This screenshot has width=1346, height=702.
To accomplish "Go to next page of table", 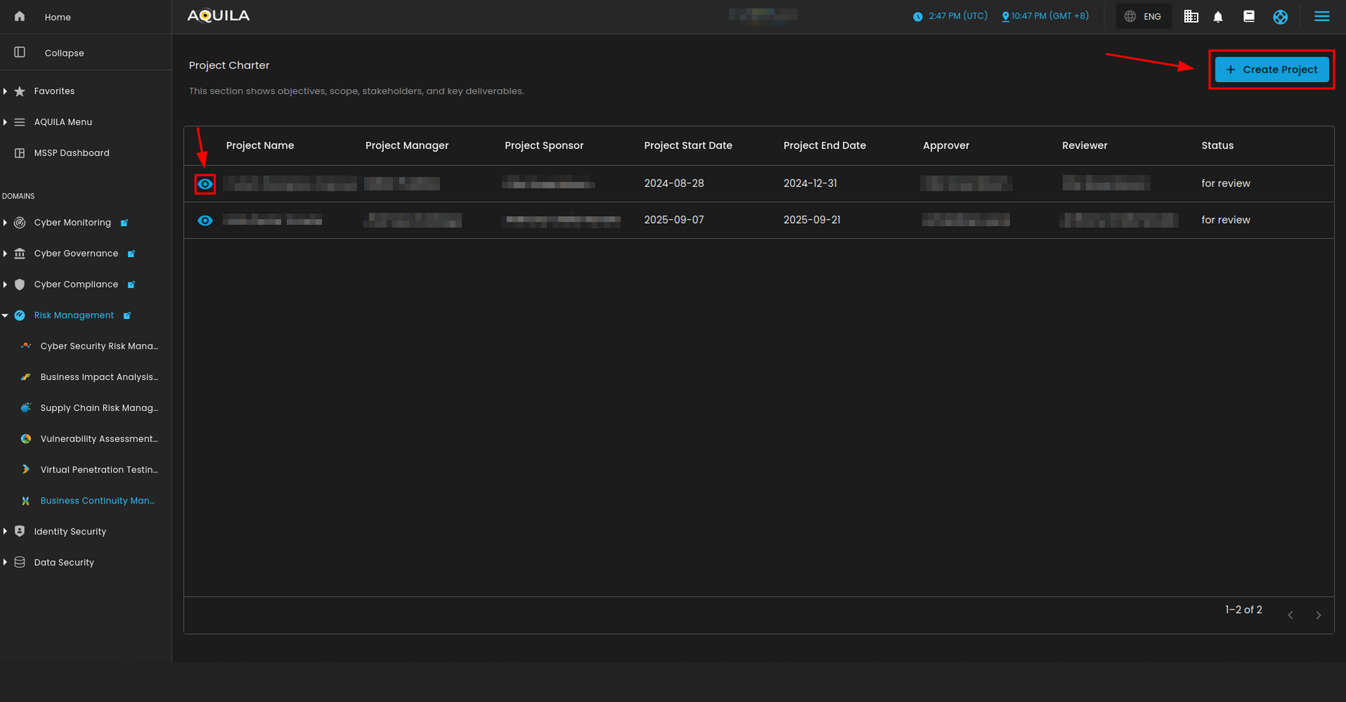I will 1318,615.
